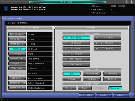Open the Couleur papier setting
The width and height of the screenshot is (135, 101).
pos(17,54)
